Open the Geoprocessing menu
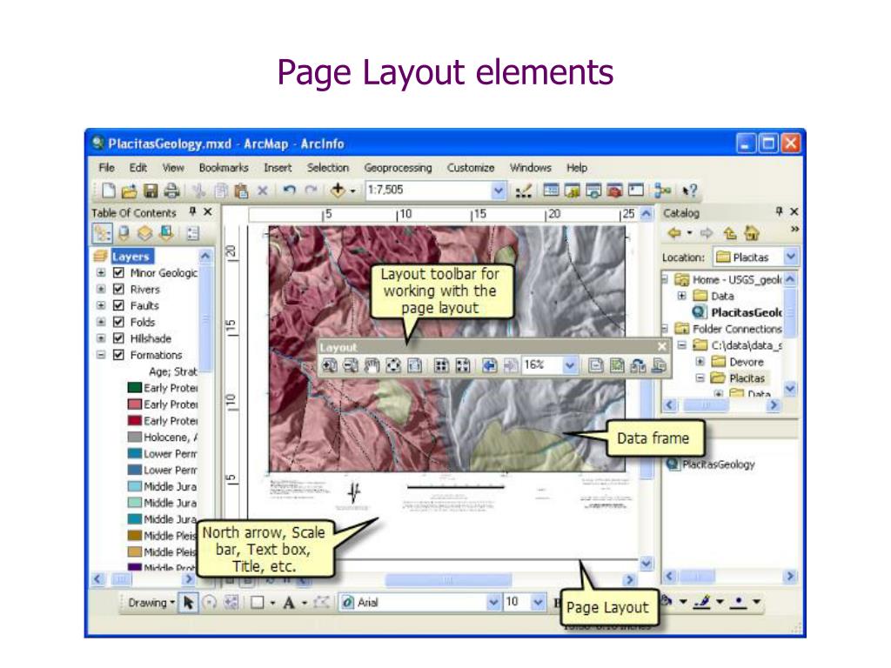 coord(399,168)
